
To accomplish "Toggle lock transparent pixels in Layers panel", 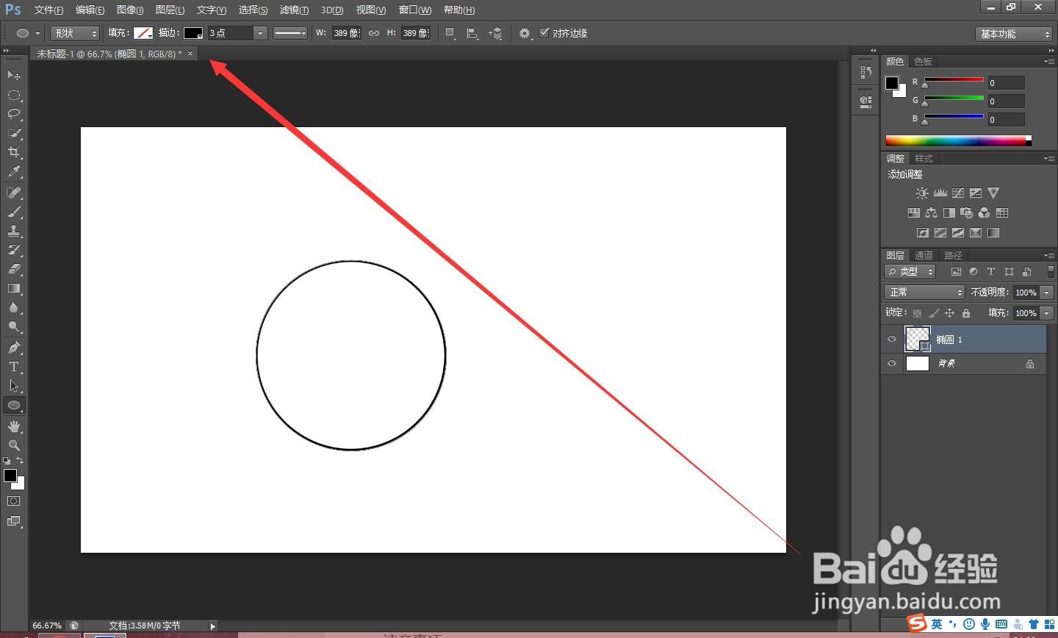I will (917, 313).
